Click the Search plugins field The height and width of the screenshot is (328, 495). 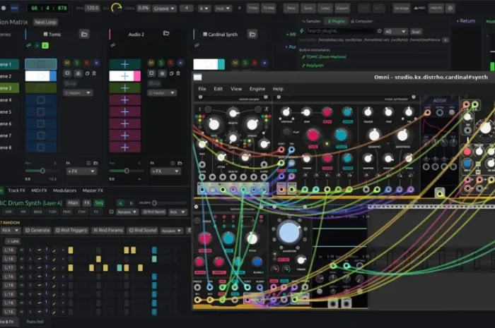[x=340, y=31]
